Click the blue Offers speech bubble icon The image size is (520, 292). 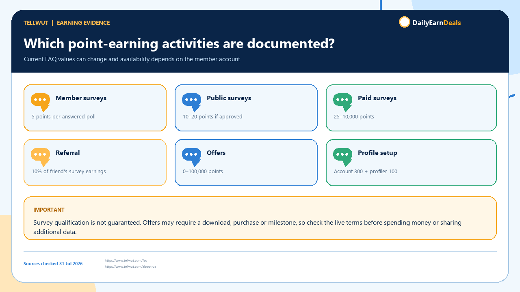pyautogui.click(x=192, y=157)
